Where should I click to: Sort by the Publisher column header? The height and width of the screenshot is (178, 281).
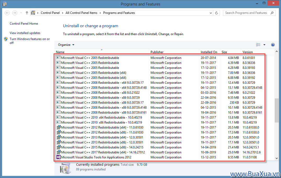pos(157,52)
